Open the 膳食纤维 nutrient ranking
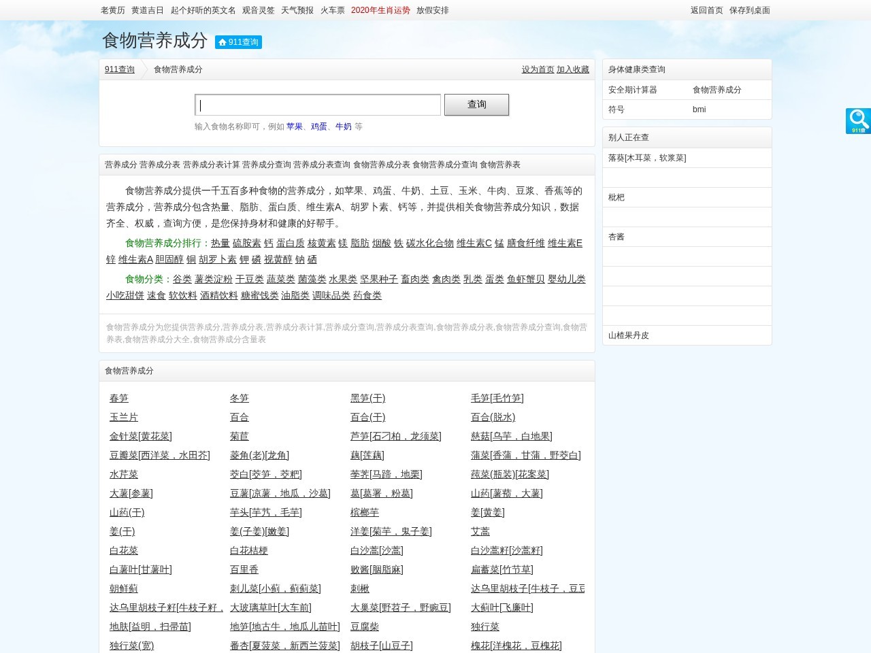 526,243
